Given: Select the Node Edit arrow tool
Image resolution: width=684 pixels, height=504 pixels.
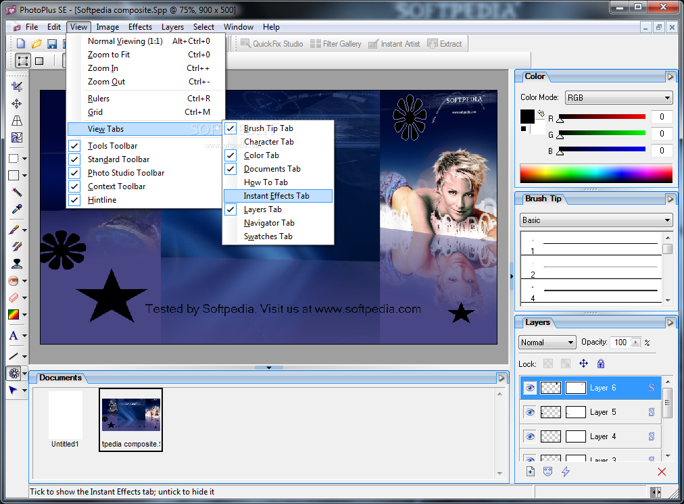Looking at the screenshot, I should click(14, 390).
